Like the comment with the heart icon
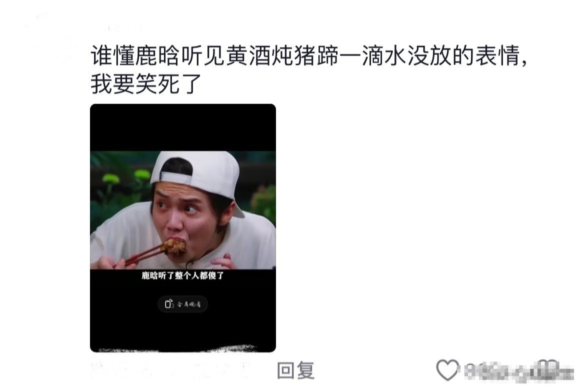This screenshot has height=392, width=585. (447, 370)
